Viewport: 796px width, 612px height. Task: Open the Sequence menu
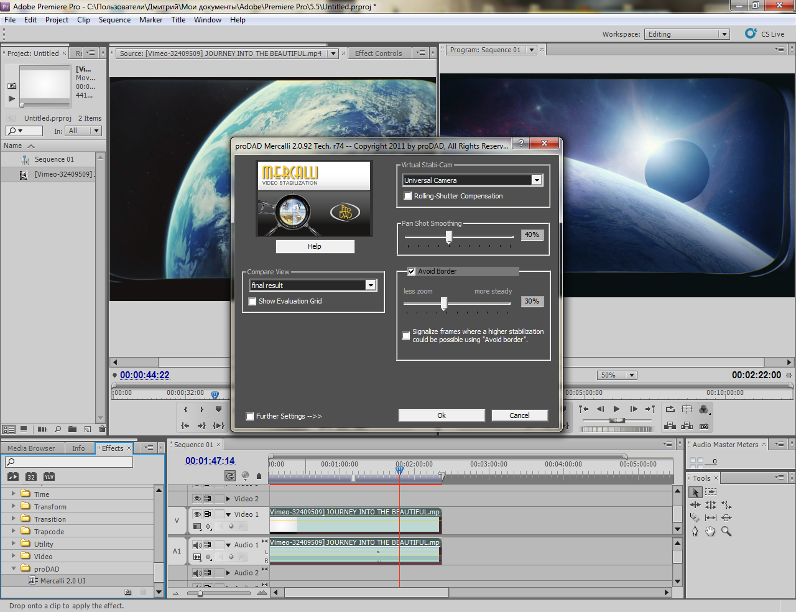[114, 20]
